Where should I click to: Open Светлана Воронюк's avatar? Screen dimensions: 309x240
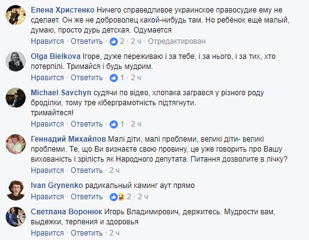pyautogui.click(x=16, y=217)
